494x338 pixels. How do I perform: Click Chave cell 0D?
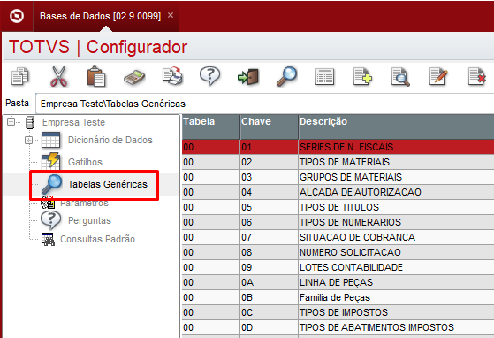(x=269, y=327)
